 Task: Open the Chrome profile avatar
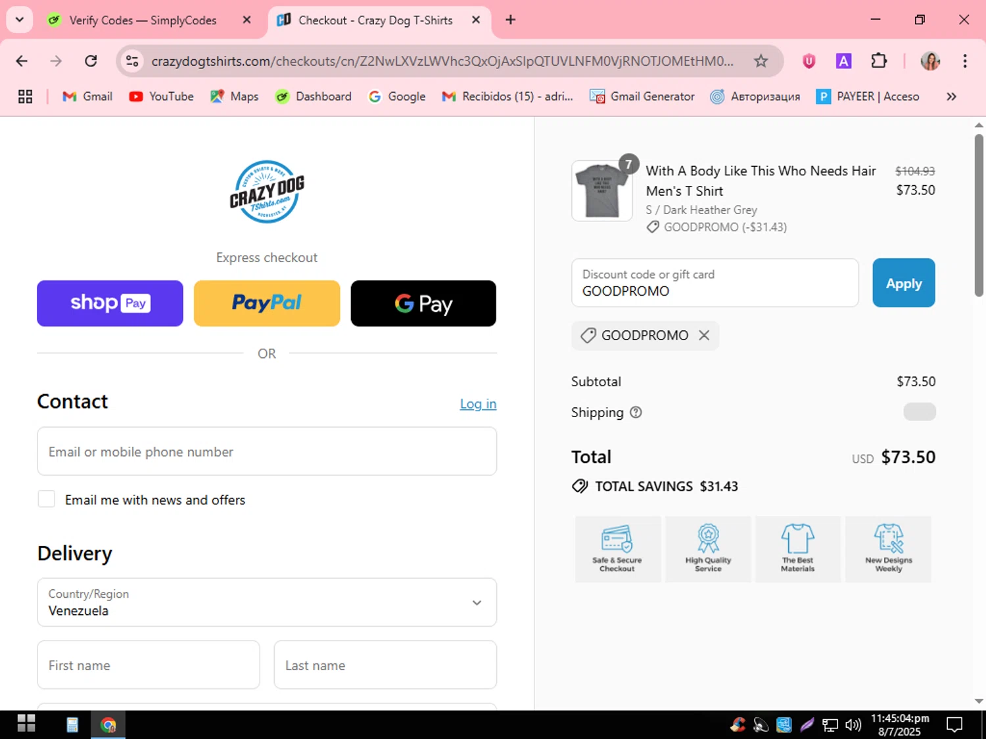(930, 61)
